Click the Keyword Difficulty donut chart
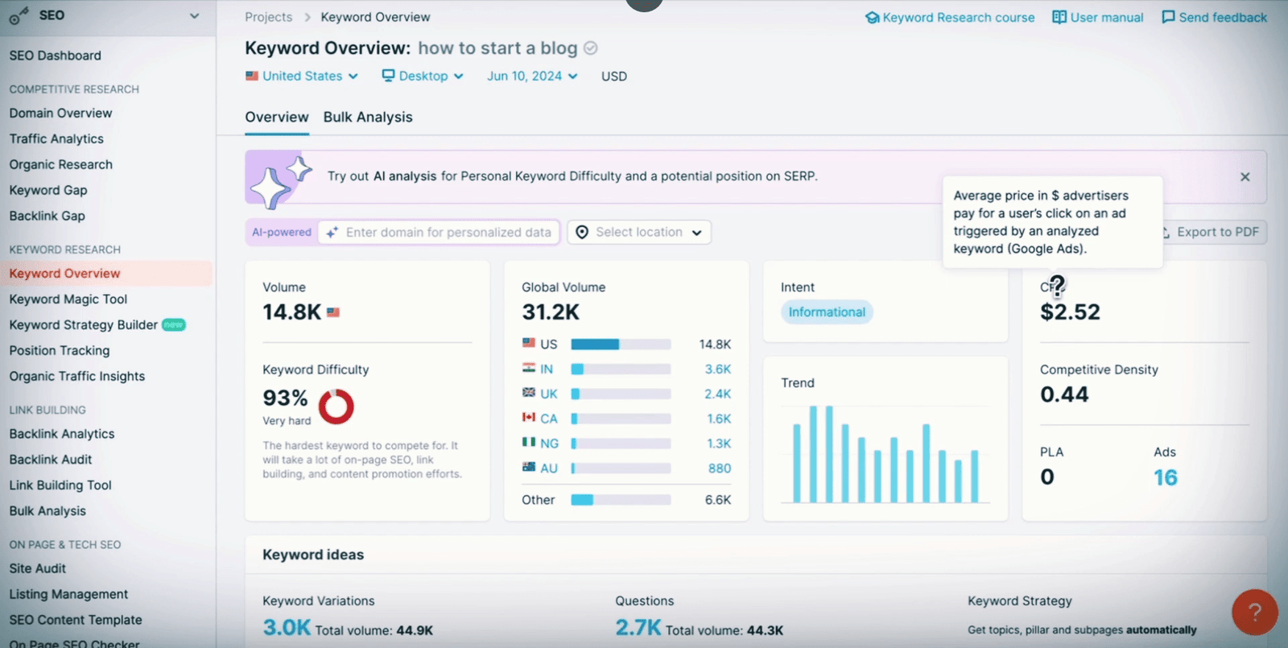 (336, 407)
